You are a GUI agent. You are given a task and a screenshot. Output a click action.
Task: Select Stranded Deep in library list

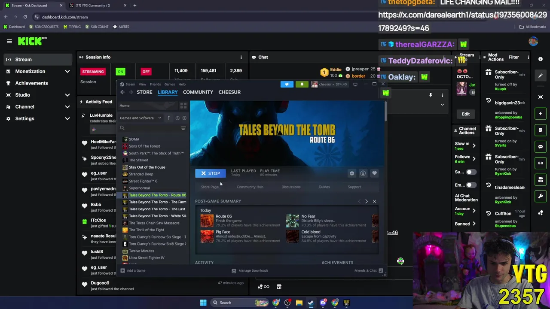coord(141,174)
